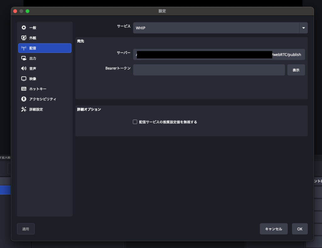Open the 音声 settings section label

point(33,68)
